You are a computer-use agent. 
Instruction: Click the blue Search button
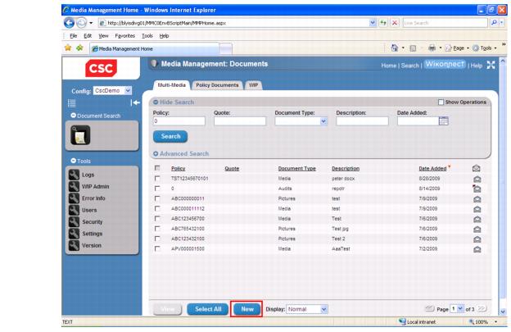[x=170, y=137]
